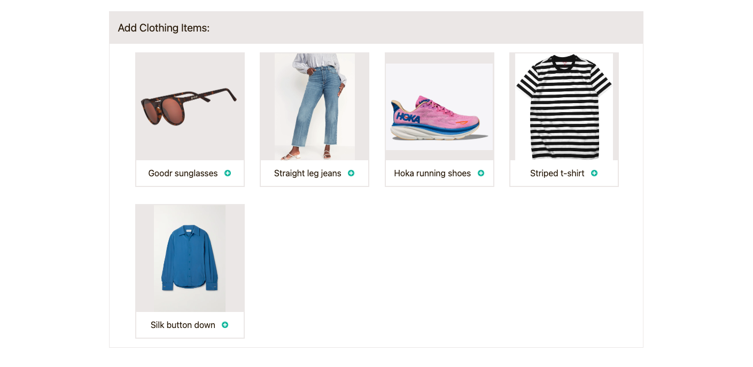Click the Straight leg jeans label
This screenshot has width=753, height=367.
coord(307,173)
